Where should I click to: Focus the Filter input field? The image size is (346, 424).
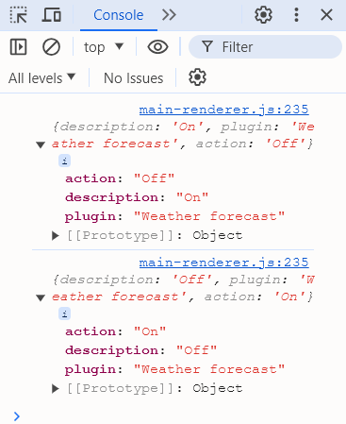(265, 47)
